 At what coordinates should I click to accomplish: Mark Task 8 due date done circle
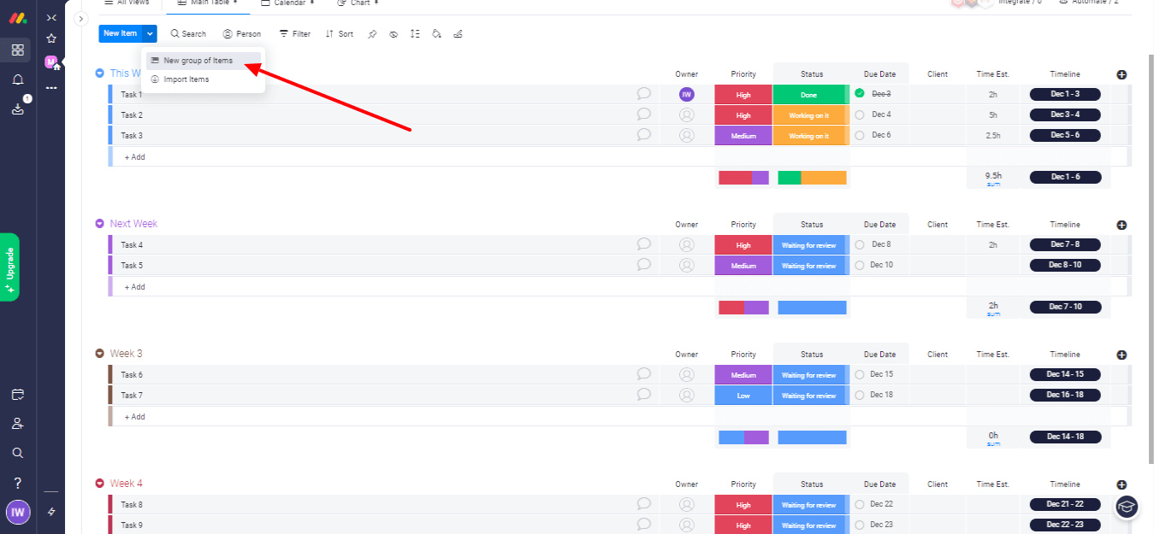click(x=860, y=504)
